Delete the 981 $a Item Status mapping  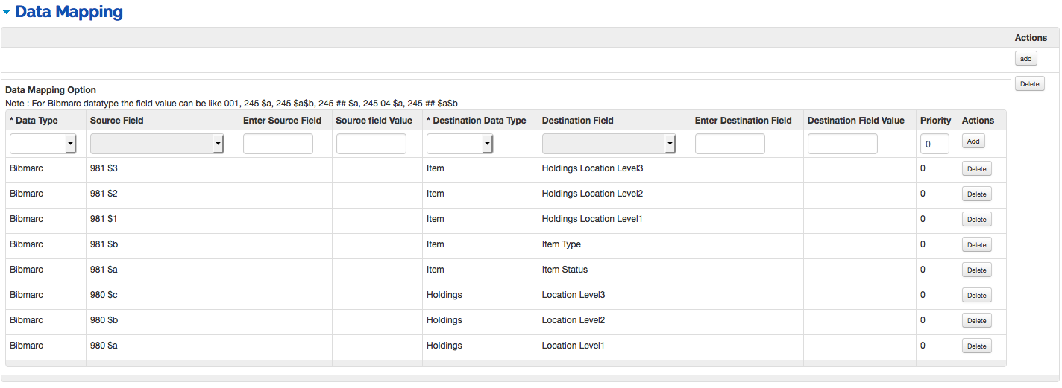(x=976, y=270)
